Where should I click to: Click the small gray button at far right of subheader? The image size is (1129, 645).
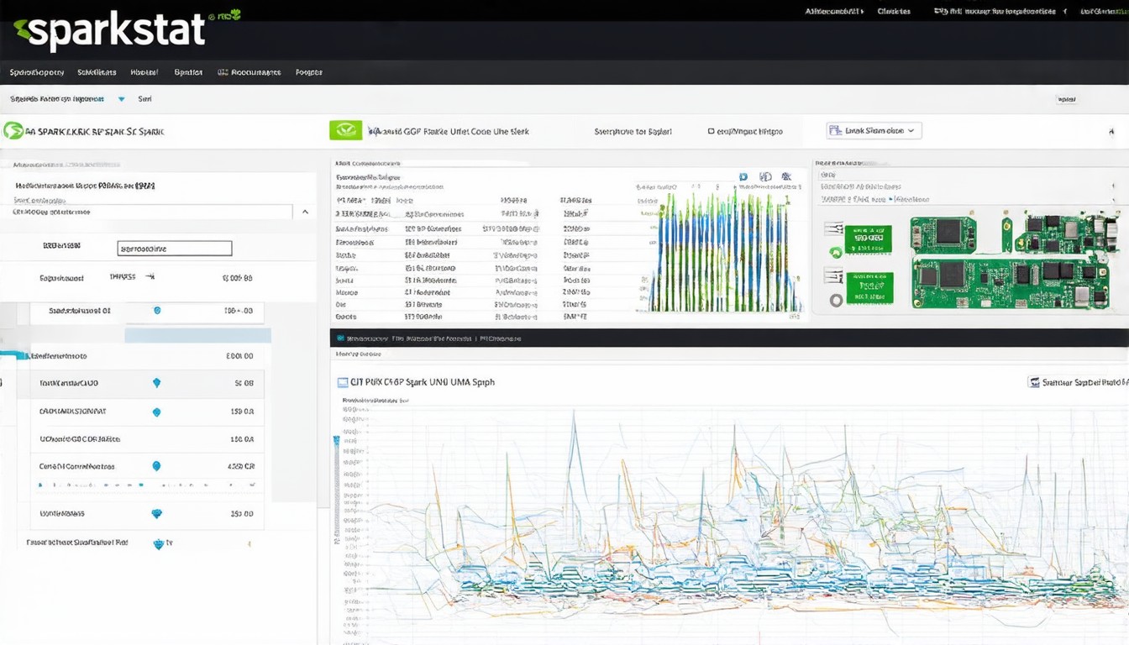[1067, 99]
